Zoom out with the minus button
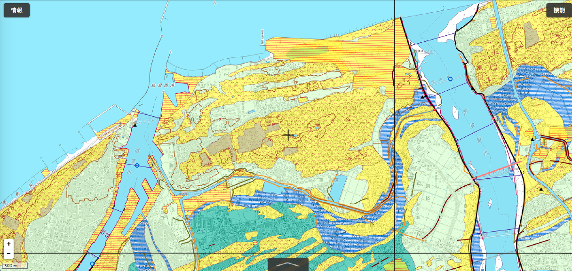 click(x=8, y=254)
